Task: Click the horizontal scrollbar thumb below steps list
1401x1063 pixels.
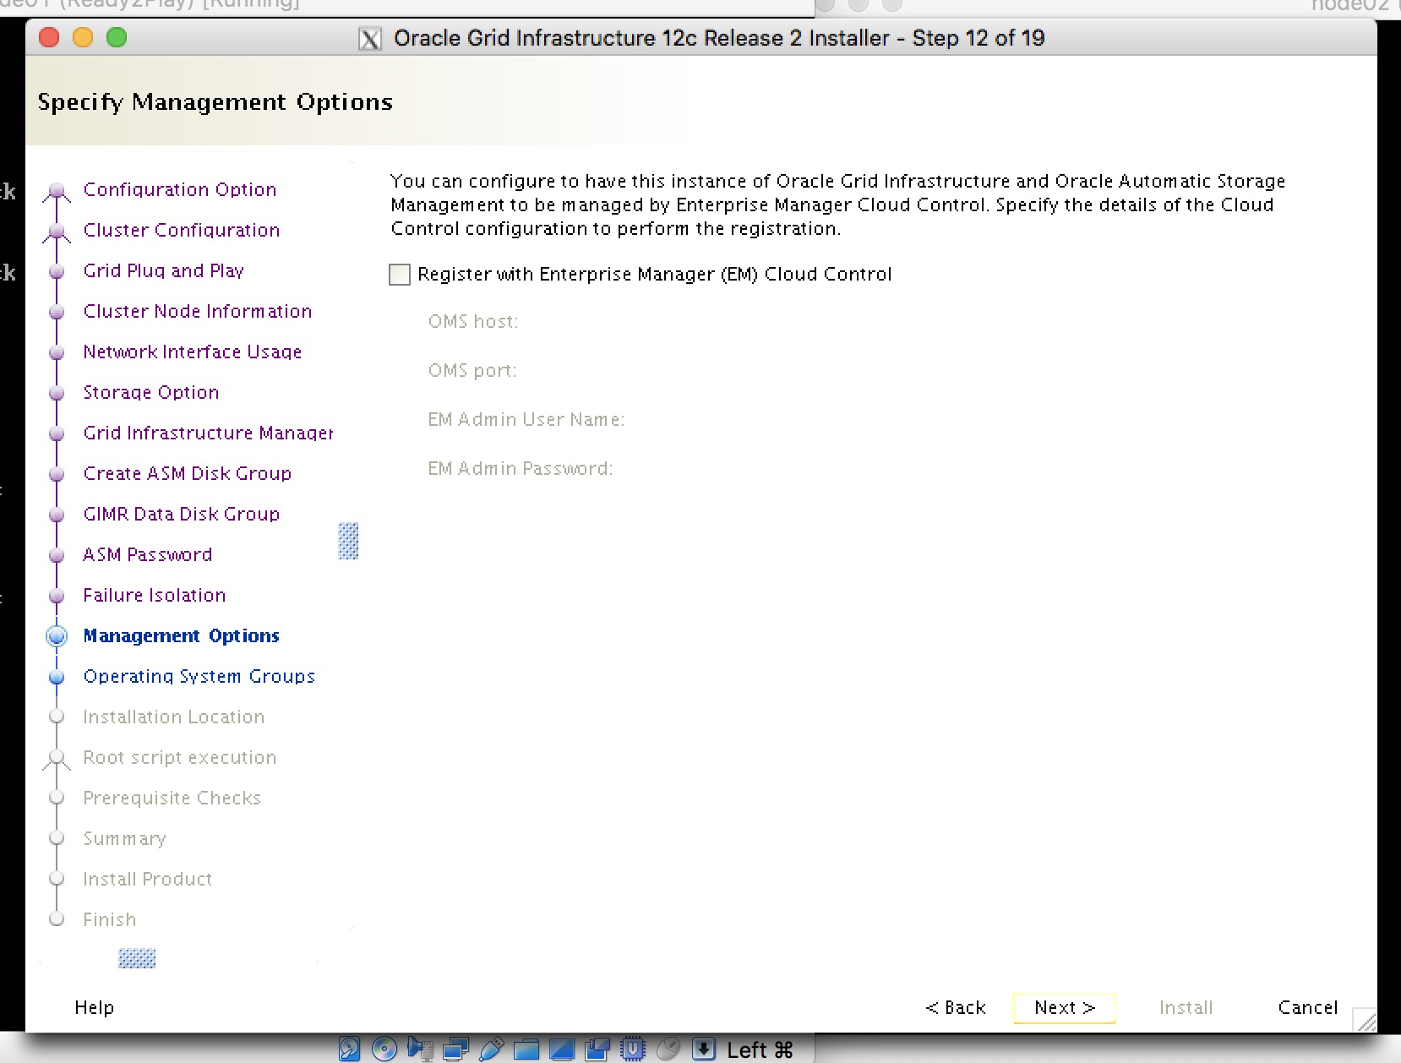Action: tap(137, 958)
